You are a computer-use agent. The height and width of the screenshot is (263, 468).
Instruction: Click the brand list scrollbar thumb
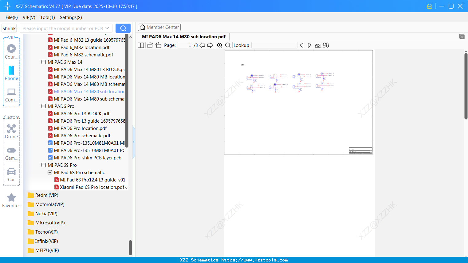coord(130,247)
